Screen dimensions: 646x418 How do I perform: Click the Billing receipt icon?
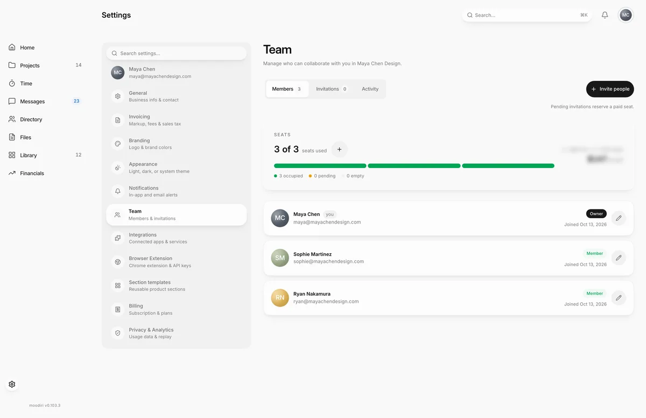[118, 309]
